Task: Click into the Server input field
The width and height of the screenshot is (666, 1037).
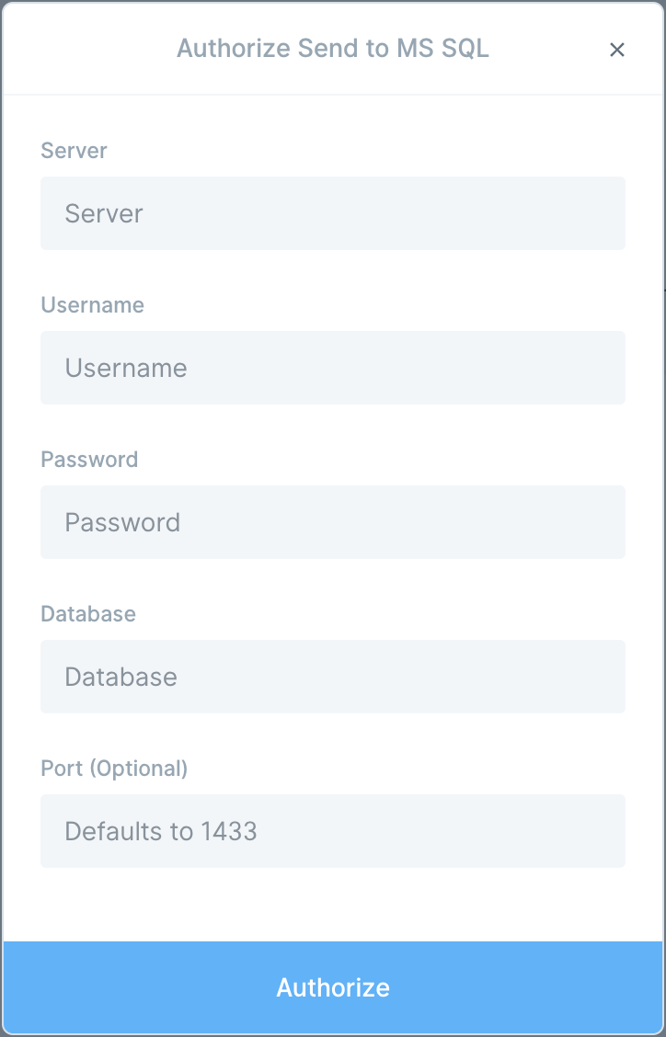Action: (x=333, y=213)
